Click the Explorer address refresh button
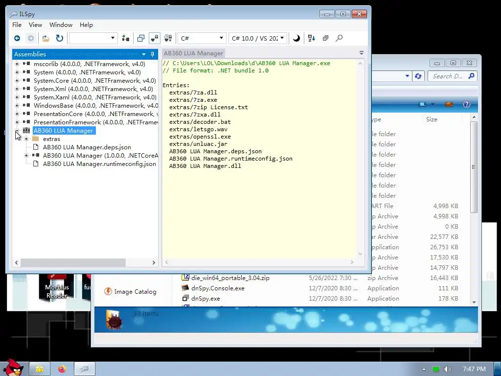 418,76
